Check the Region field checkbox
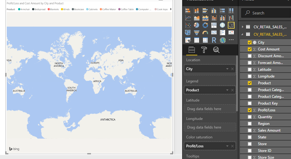Screen dimensions: 291x159 click(x=250, y=124)
